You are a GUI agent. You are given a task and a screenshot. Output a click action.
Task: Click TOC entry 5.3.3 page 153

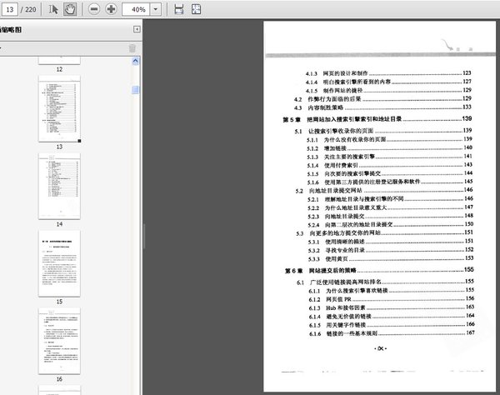(x=391, y=258)
